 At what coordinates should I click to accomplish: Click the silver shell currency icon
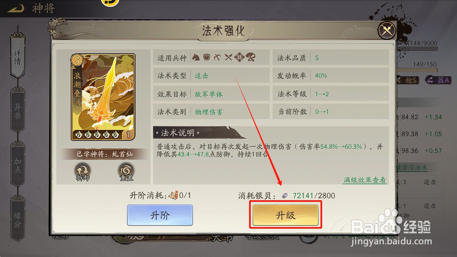284,195
